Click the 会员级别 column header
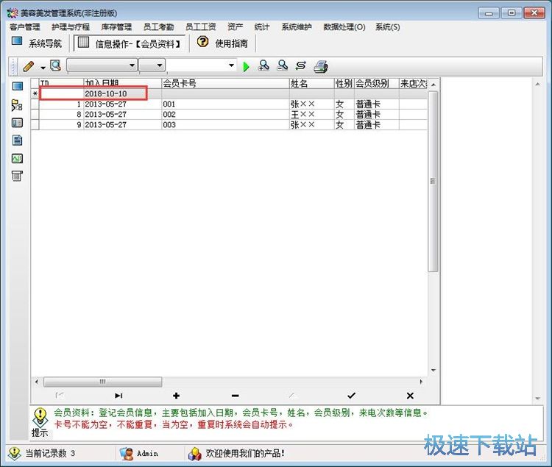Screen dimensions: 552x467 [376, 83]
